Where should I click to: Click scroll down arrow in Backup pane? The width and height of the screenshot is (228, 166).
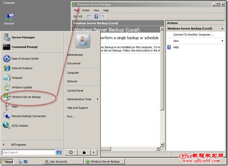coord(162,144)
